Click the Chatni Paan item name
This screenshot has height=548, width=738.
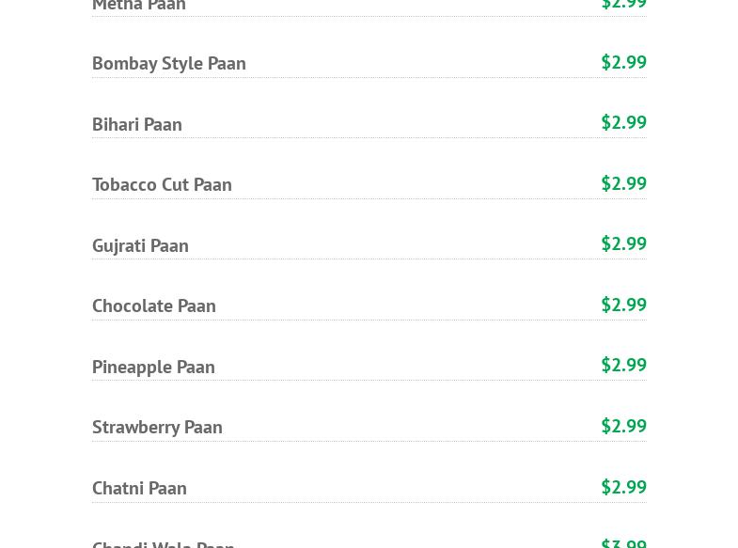coord(139,488)
